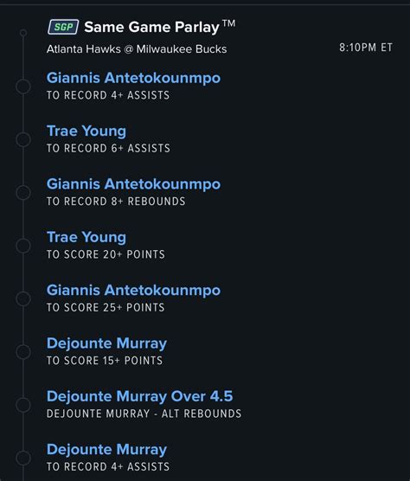
Task: Open Trae Young 20+ points player link
Action: coord(86,237)
